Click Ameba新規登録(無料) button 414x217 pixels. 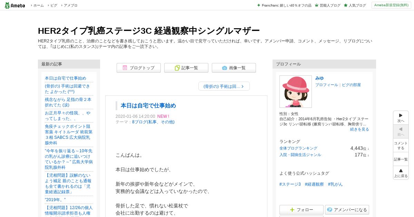pyautogui.click(x=391, y=5)
